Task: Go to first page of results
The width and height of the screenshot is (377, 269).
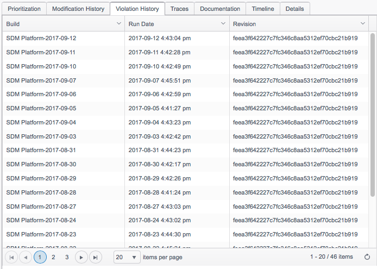Action: click(11, 257)
